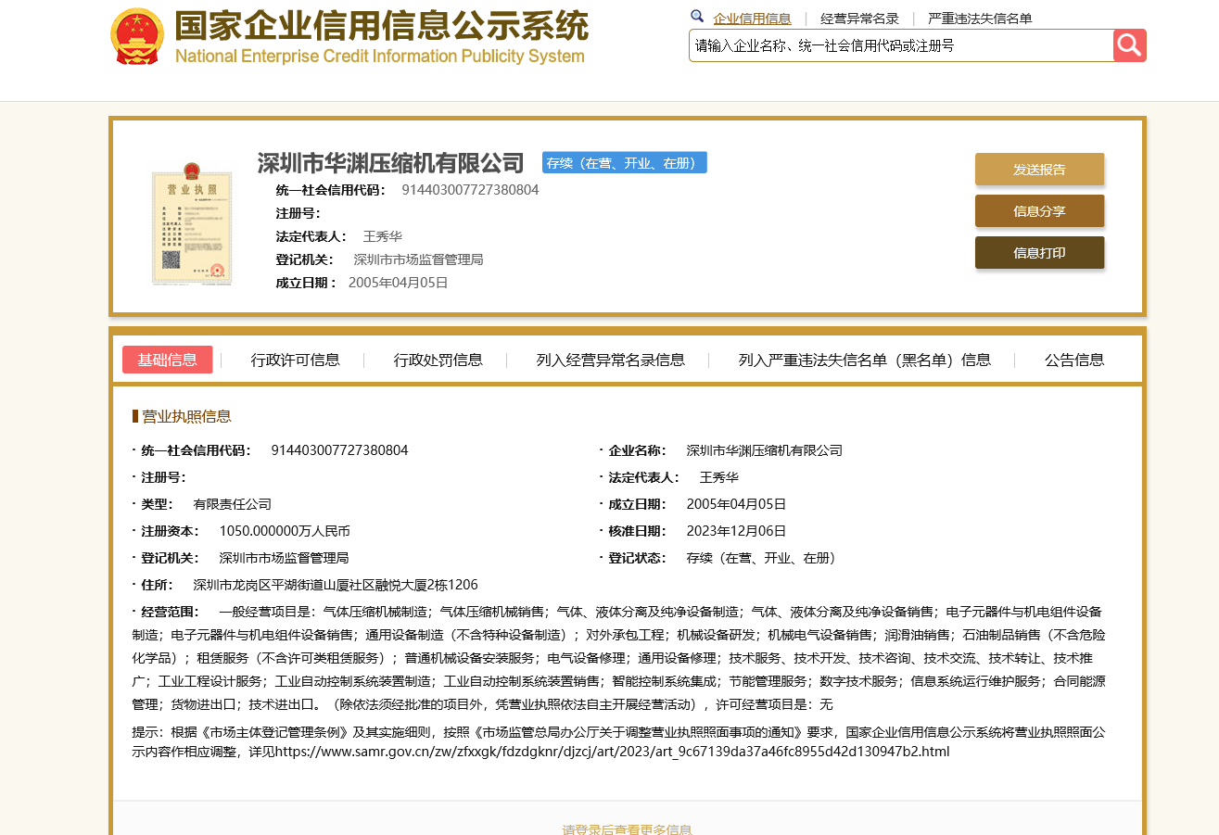This screenshot has width=1219, height=835.
Task: Click the national emblem logo icon
Action: pyautogui.click(x=137, y=36)
